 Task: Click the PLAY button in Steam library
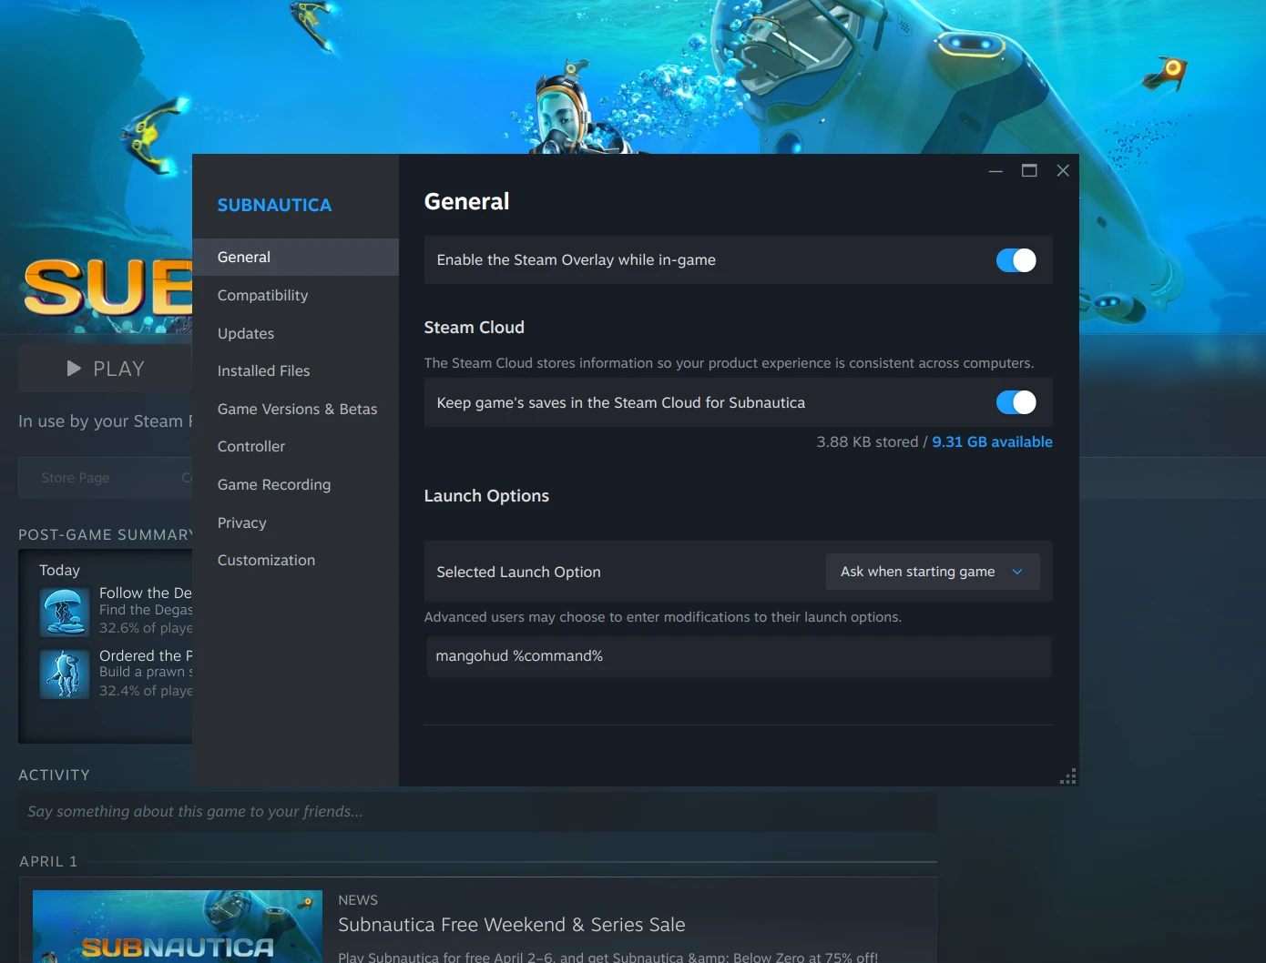click(x=106, y=369)
